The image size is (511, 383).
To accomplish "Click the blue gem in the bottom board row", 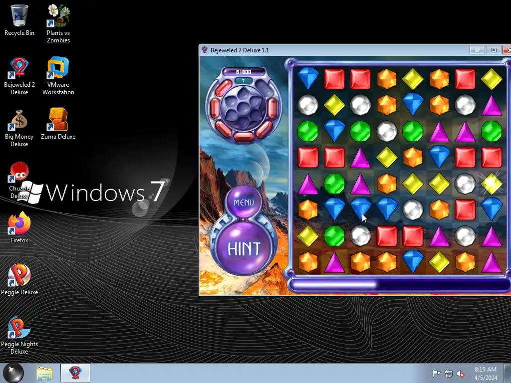I will click(x=413, y=261).
